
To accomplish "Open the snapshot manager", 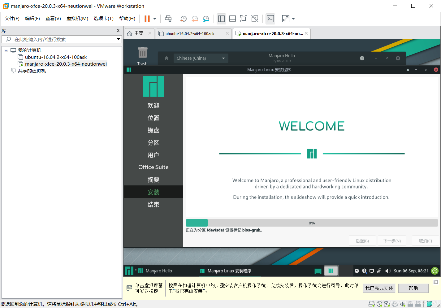I will [x=206, y=19].
